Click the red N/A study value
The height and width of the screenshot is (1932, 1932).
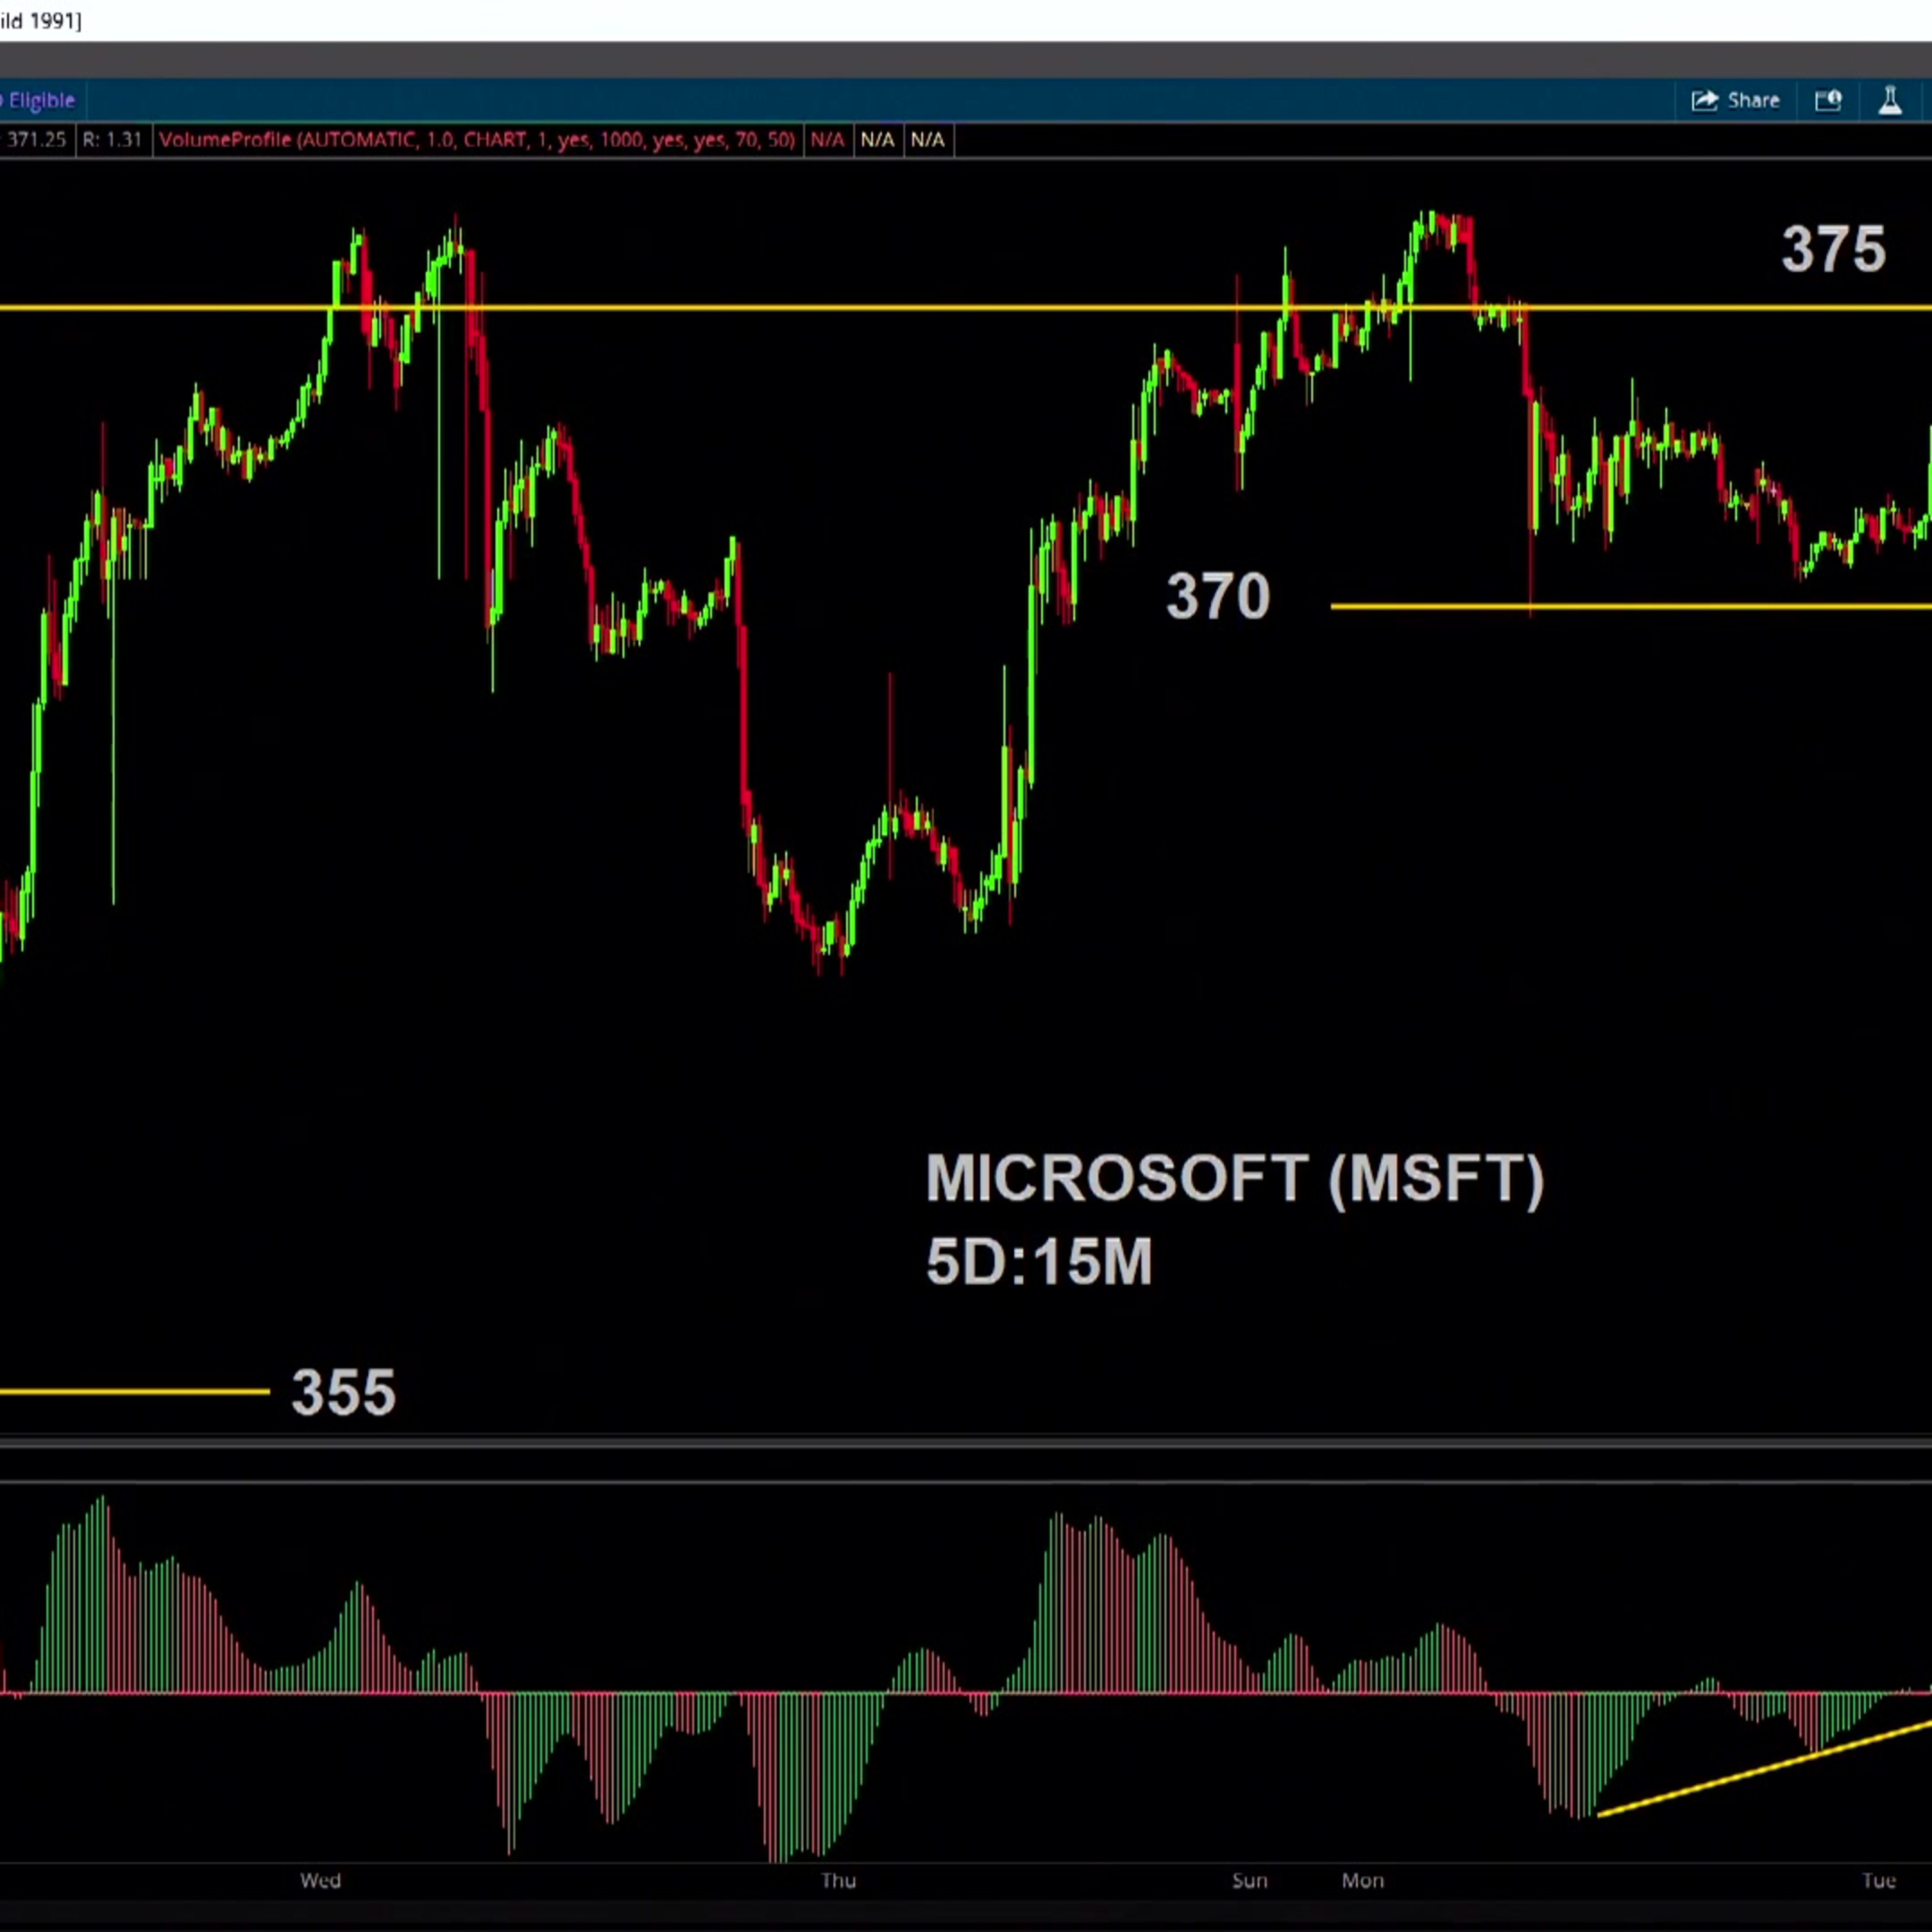(827, 140)
